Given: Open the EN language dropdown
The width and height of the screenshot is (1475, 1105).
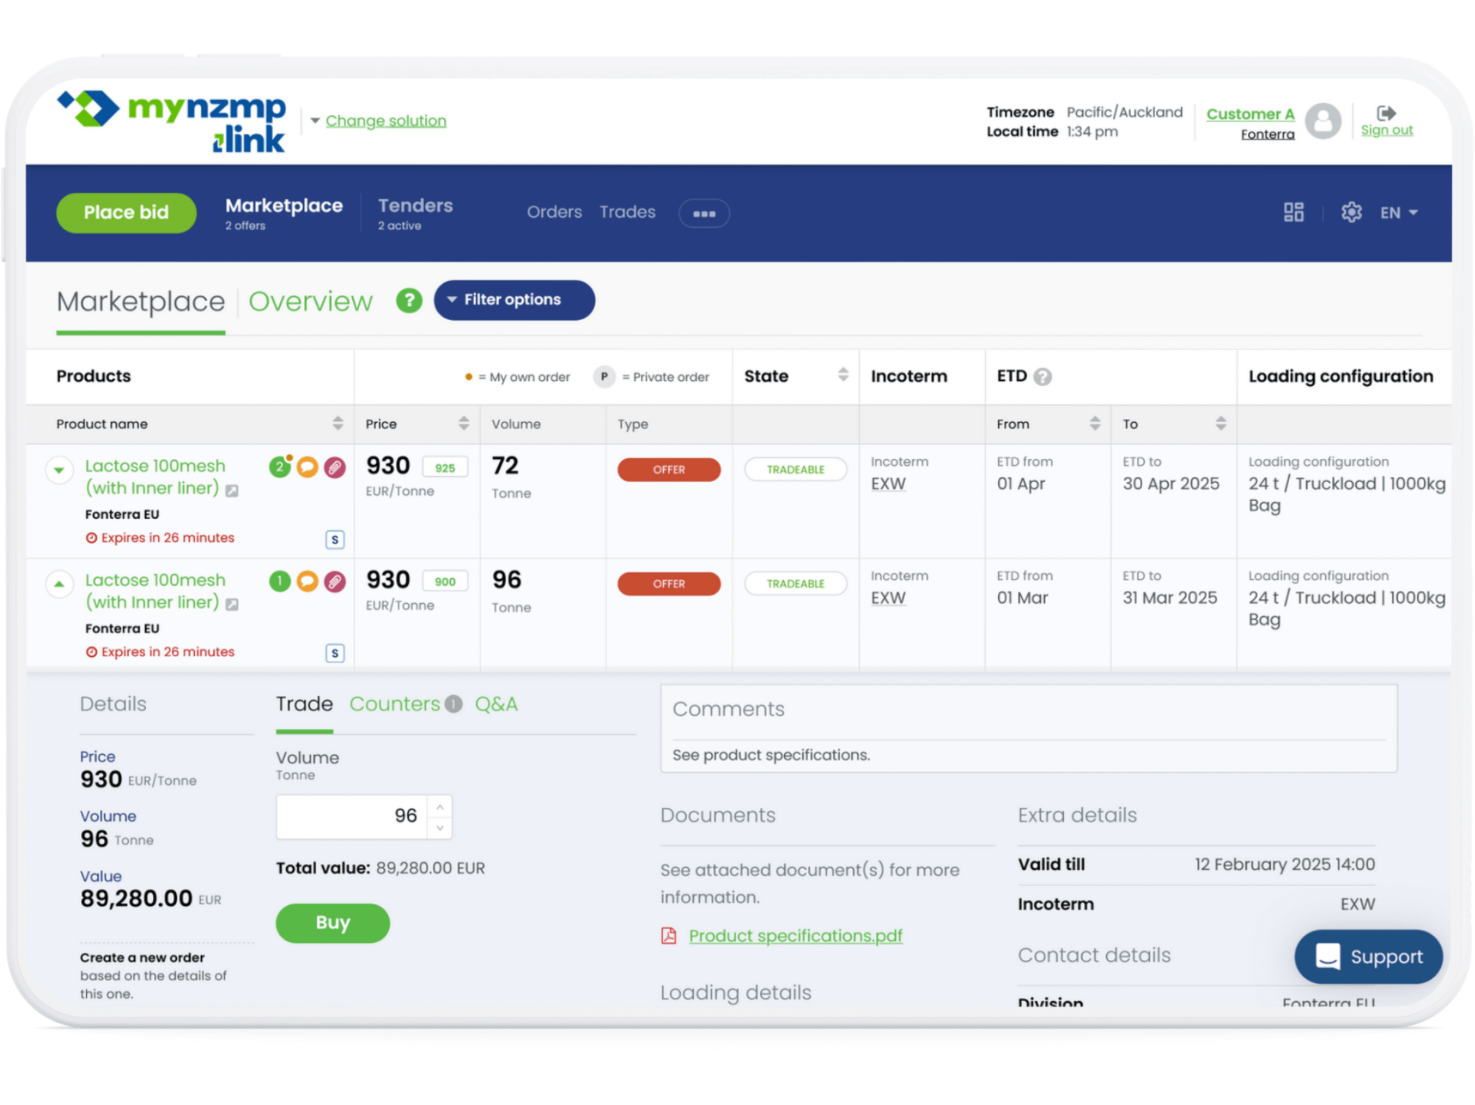Looking at the screenshot, I should coord(1398,213).
